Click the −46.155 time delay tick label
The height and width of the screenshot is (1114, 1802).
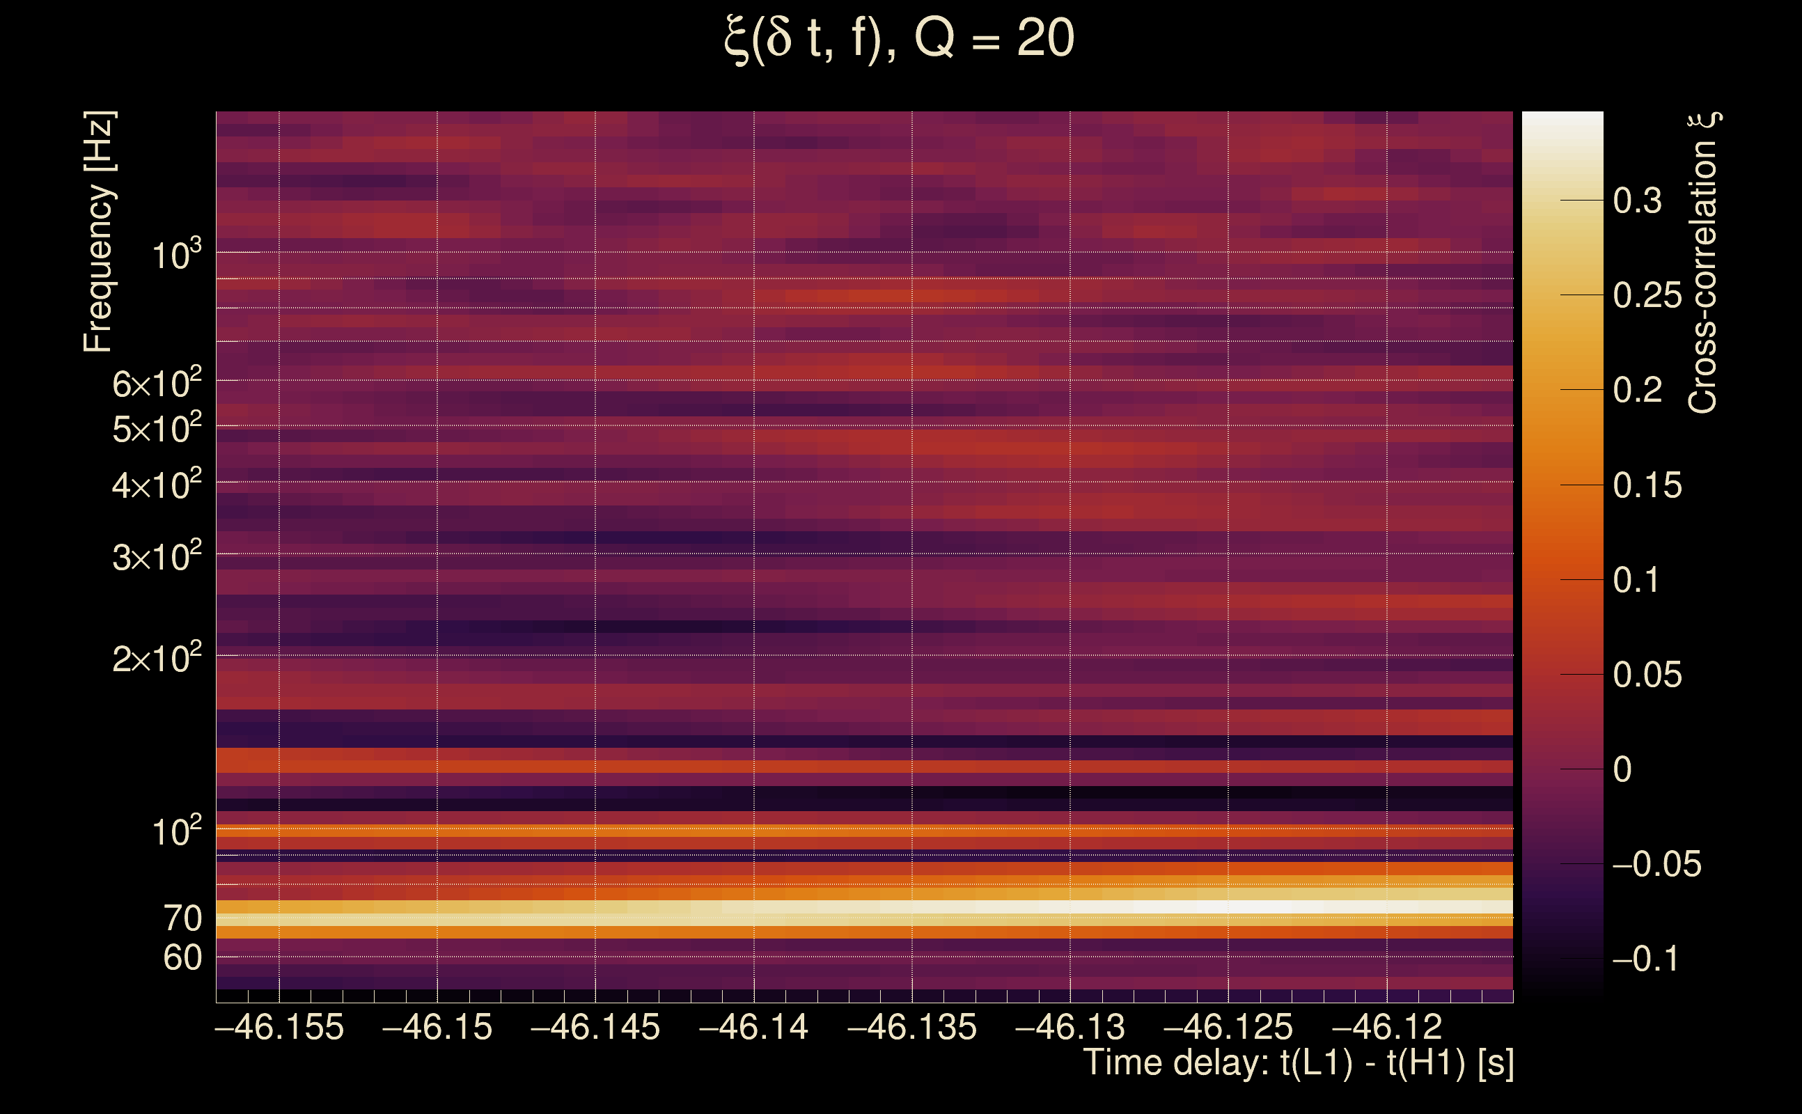(279, 1028)
